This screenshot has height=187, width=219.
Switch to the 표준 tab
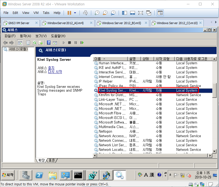click(x=52, y=160)
